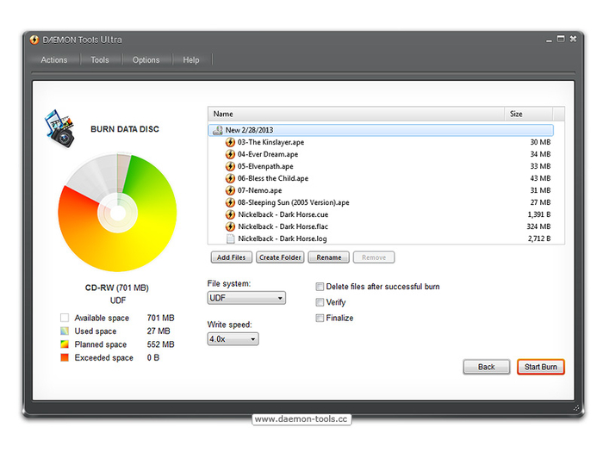The height and width of the screenshot is (452, 603).
Task: Sort the list by Name column header
Action: click(x=356, y=115)
